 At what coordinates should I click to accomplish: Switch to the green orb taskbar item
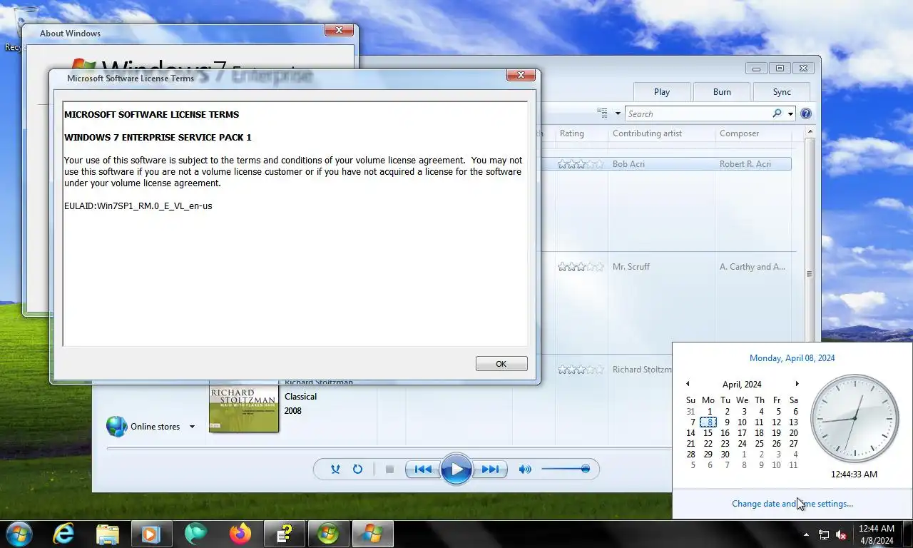tap(328, 534)
